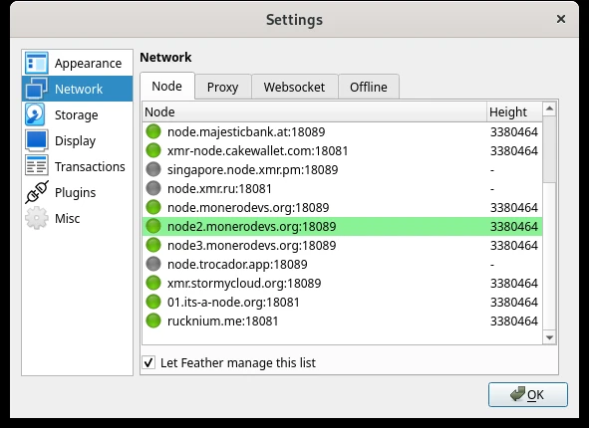
Task: Open the Offline tab
Action: point(369,87)
